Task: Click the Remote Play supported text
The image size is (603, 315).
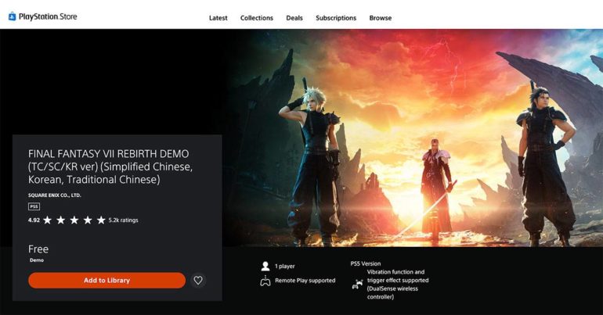Action: (305, 281)
